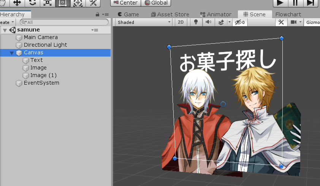The width and height of the screenshot is (320, 186).
Task: Open the Gizmos menu
Action: [x=312, y=22]
